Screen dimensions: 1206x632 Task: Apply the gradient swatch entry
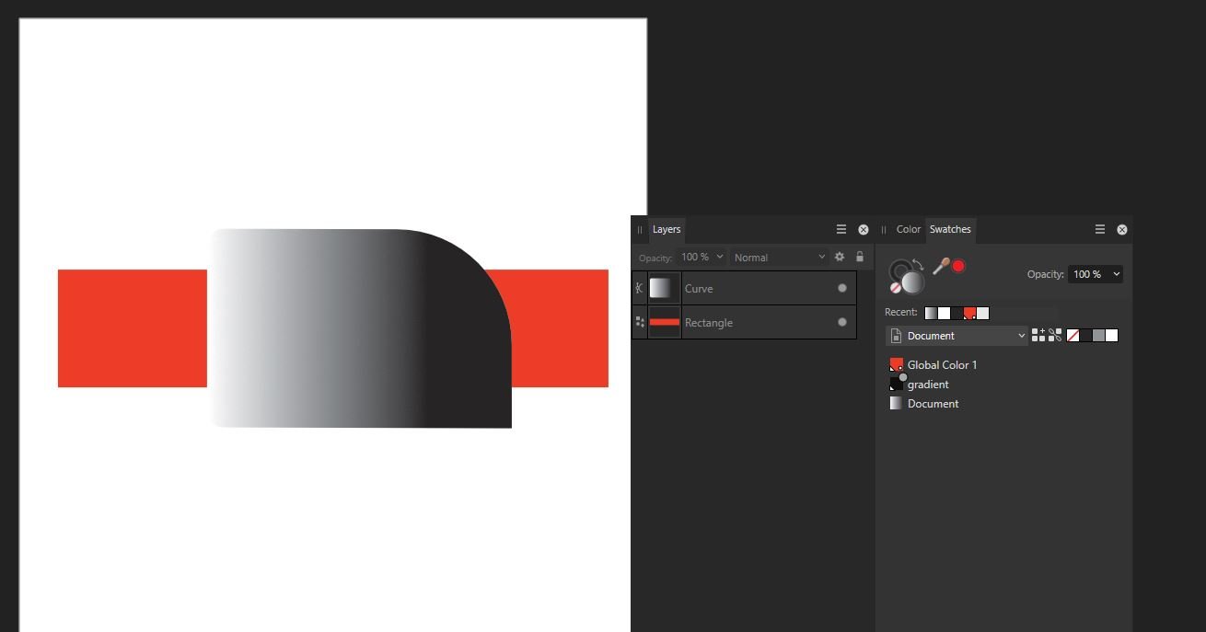[x=927, y=385]
